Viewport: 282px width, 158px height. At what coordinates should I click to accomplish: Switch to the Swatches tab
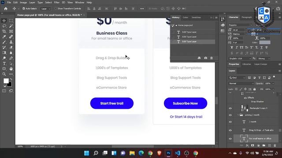196,18
